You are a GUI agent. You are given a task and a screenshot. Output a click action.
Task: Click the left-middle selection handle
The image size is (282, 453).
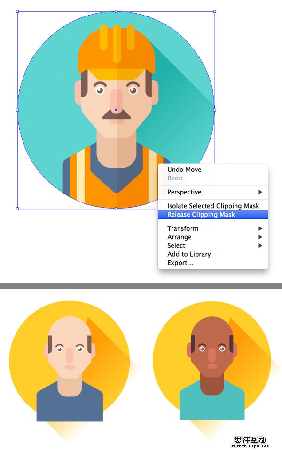(x=17, y=110)
